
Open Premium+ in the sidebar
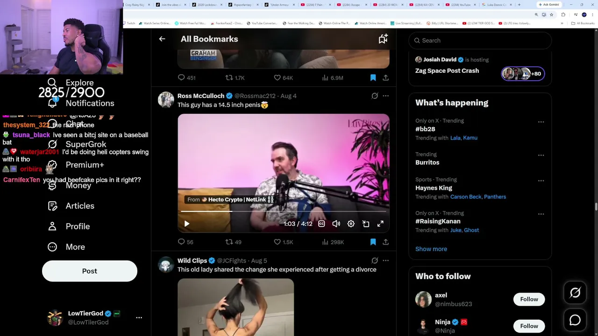click(x=76, y=165)
